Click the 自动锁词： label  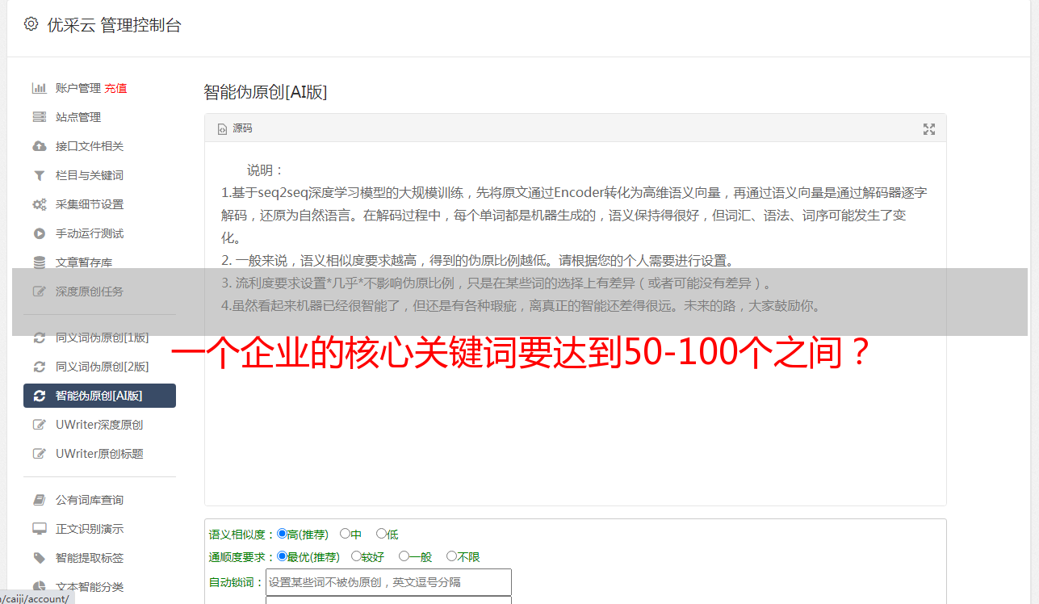coord(237,582)
